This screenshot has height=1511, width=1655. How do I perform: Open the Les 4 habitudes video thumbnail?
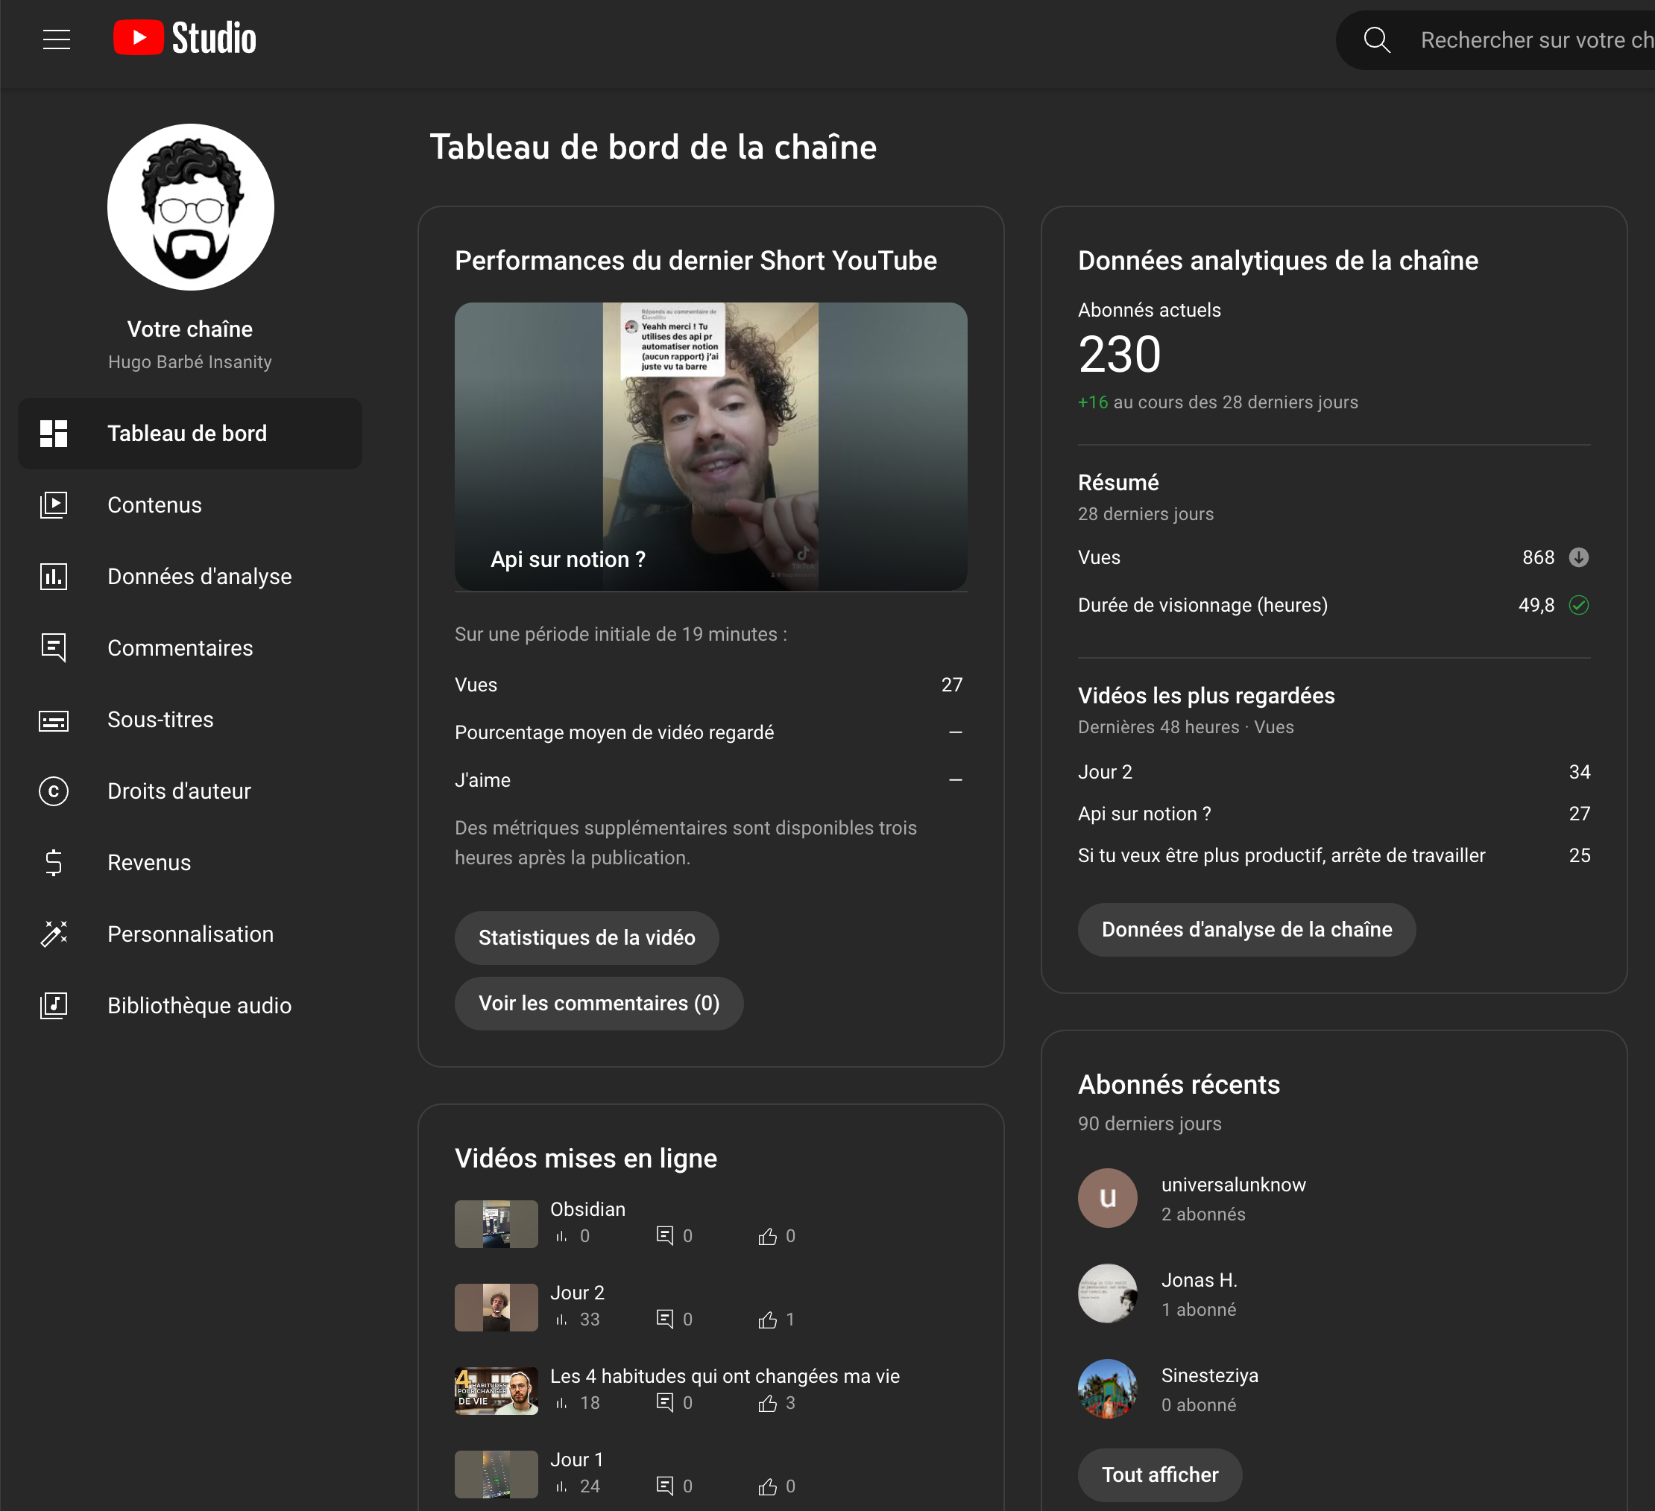tap(496, 1390)
